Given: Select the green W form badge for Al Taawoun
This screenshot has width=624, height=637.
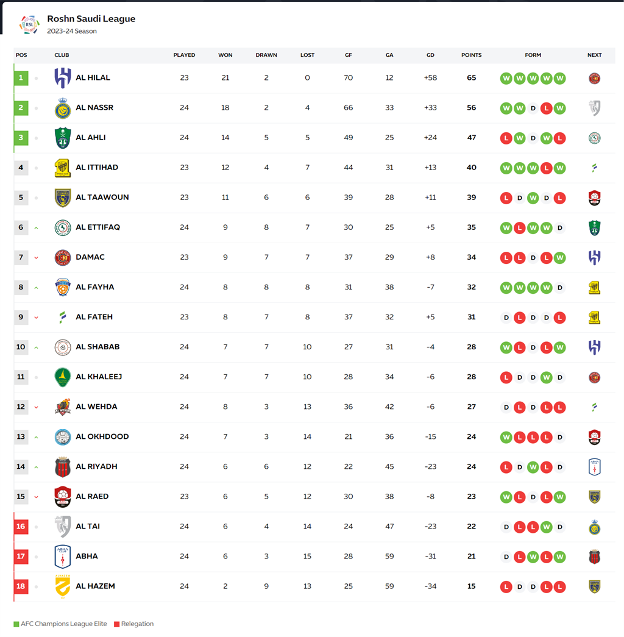Looking at the screenshot, I should coord(533,198).
